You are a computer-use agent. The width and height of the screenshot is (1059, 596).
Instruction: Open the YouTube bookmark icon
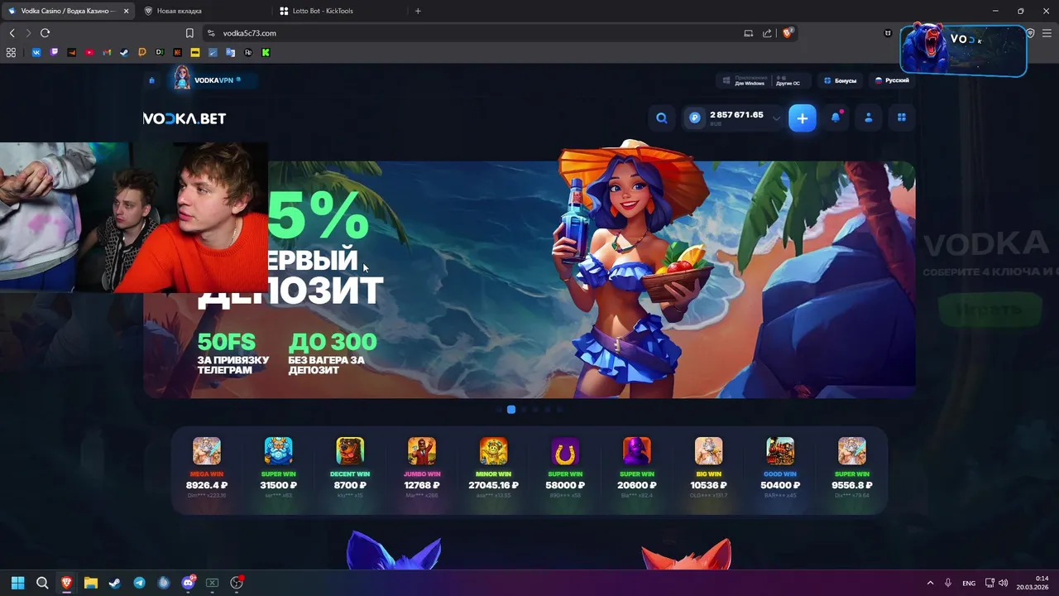(x=89, y=52)
